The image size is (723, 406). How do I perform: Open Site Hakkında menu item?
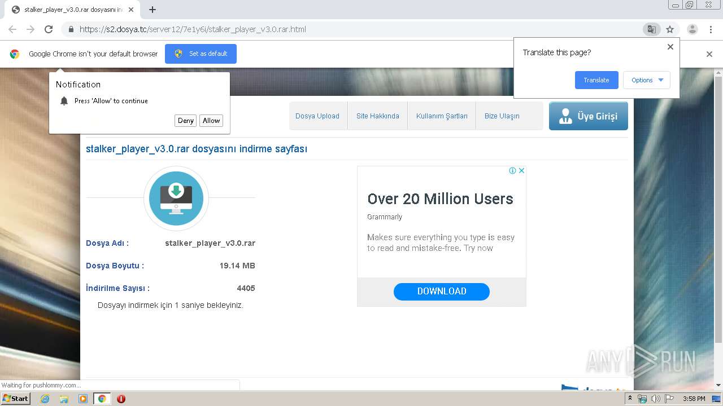coord(377,116)
